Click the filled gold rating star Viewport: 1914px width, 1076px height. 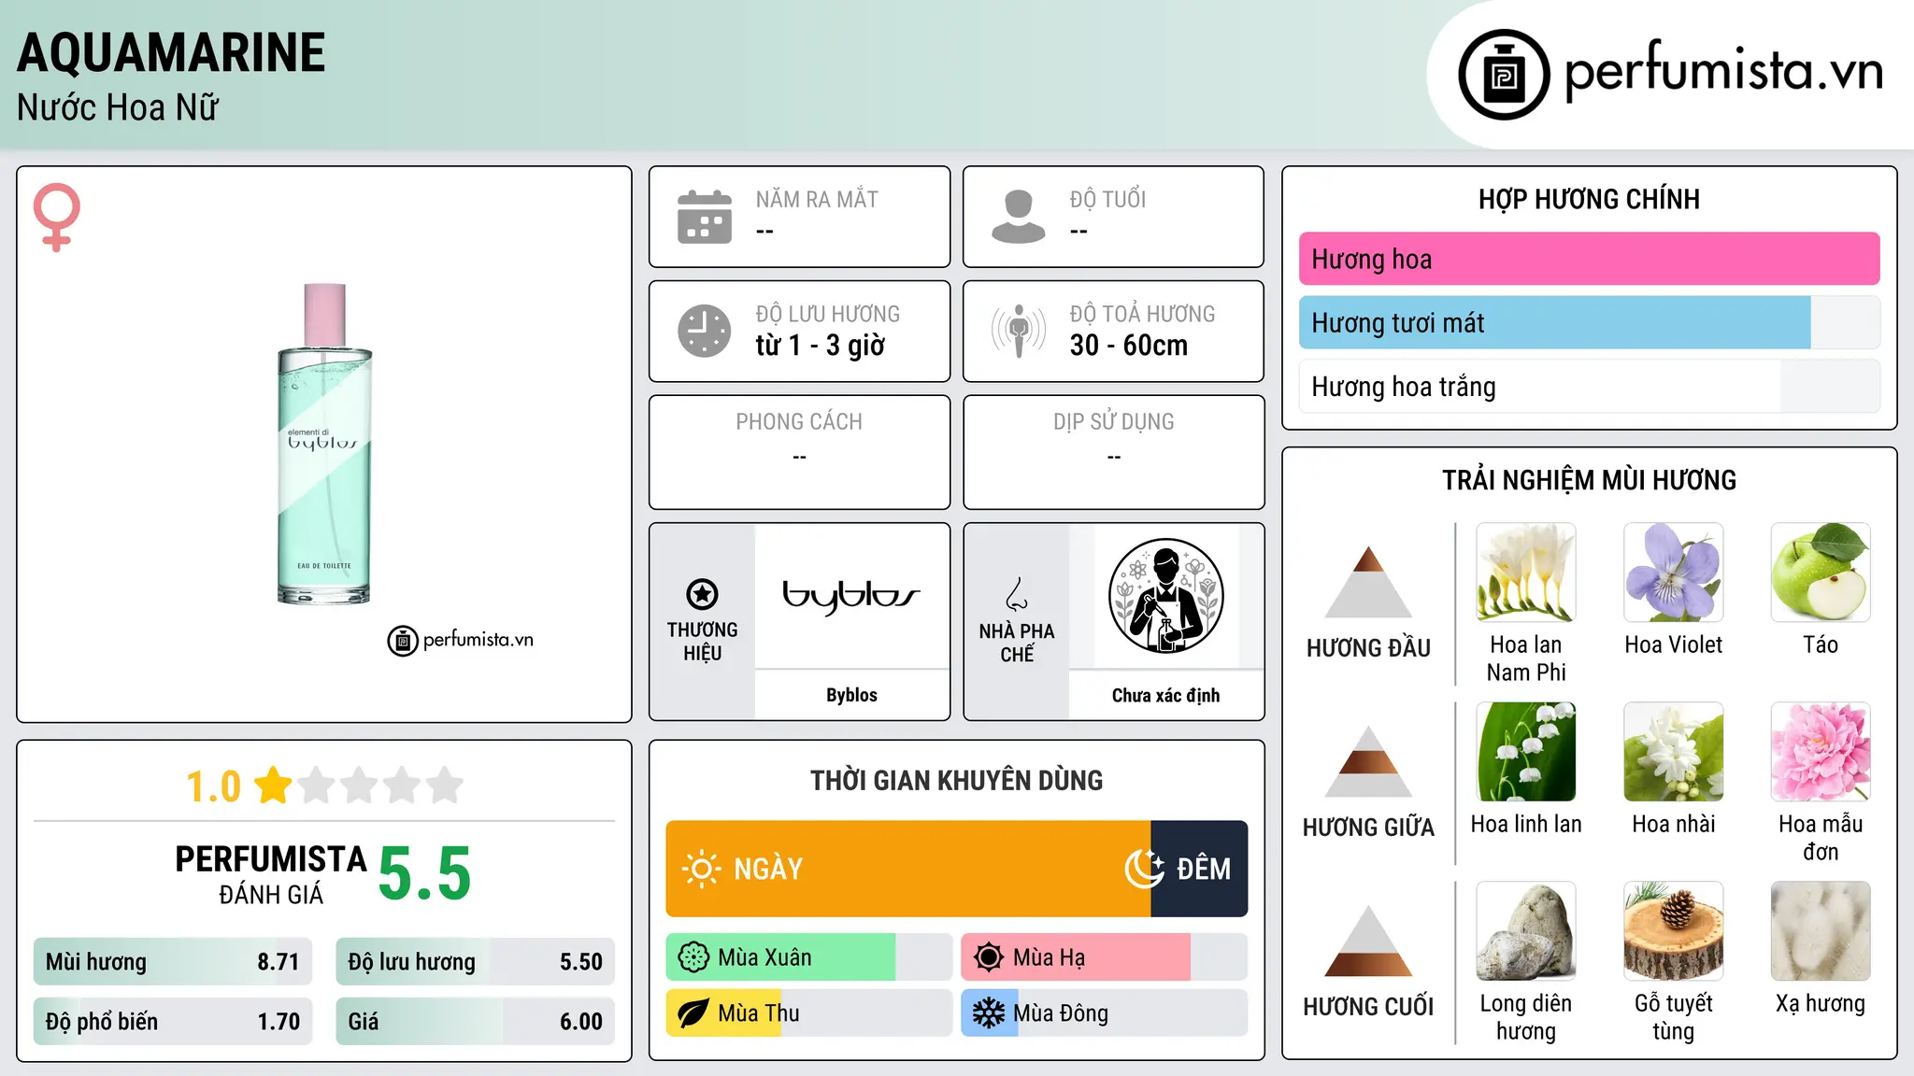coord(273,786)
